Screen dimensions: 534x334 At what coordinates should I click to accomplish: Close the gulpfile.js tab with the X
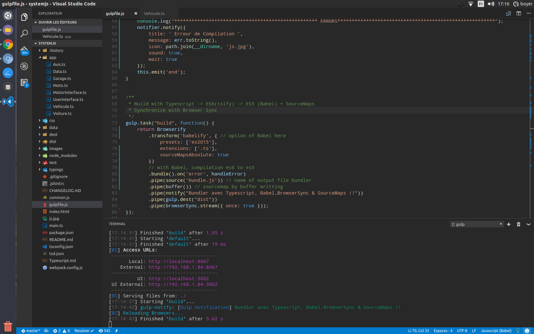click(x=136, y=13)
